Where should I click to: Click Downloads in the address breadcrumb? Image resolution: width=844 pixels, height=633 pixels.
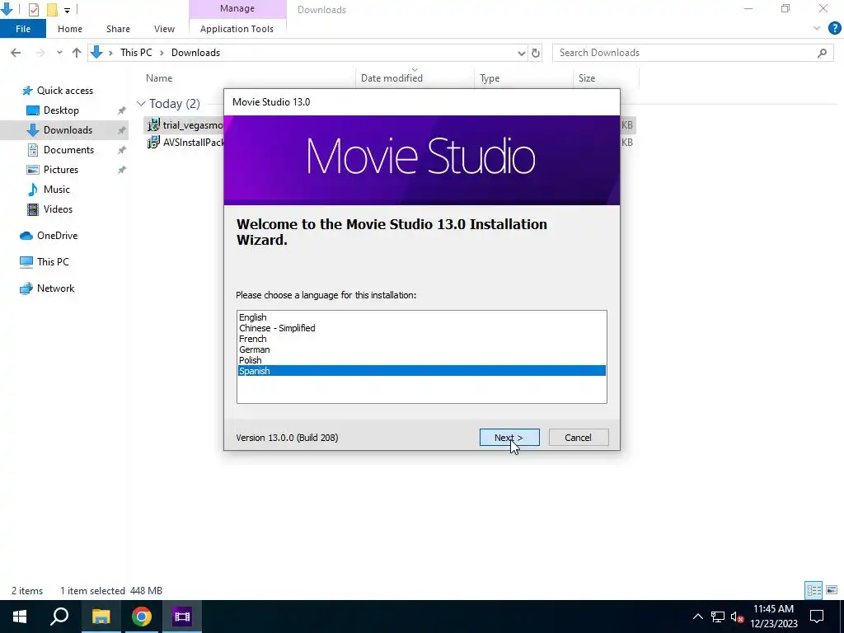click(x=195, y=53)
